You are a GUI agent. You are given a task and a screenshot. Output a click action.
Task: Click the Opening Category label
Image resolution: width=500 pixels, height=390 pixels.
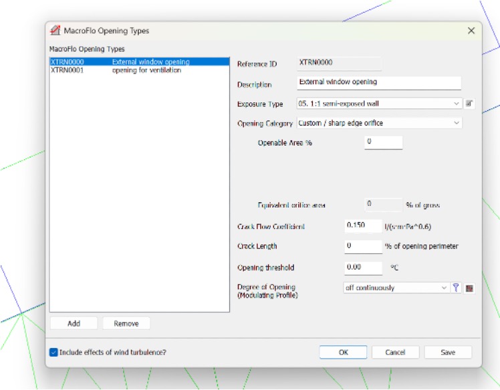(265, 124)
